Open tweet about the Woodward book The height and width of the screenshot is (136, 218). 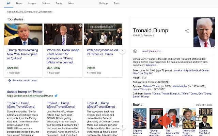coord(103,123)
